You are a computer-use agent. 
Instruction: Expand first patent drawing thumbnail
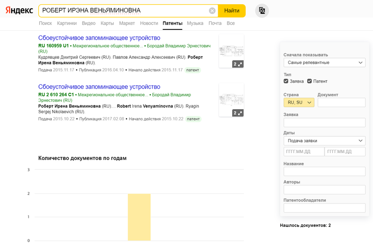pyautogui.click(x=238, y=64)
